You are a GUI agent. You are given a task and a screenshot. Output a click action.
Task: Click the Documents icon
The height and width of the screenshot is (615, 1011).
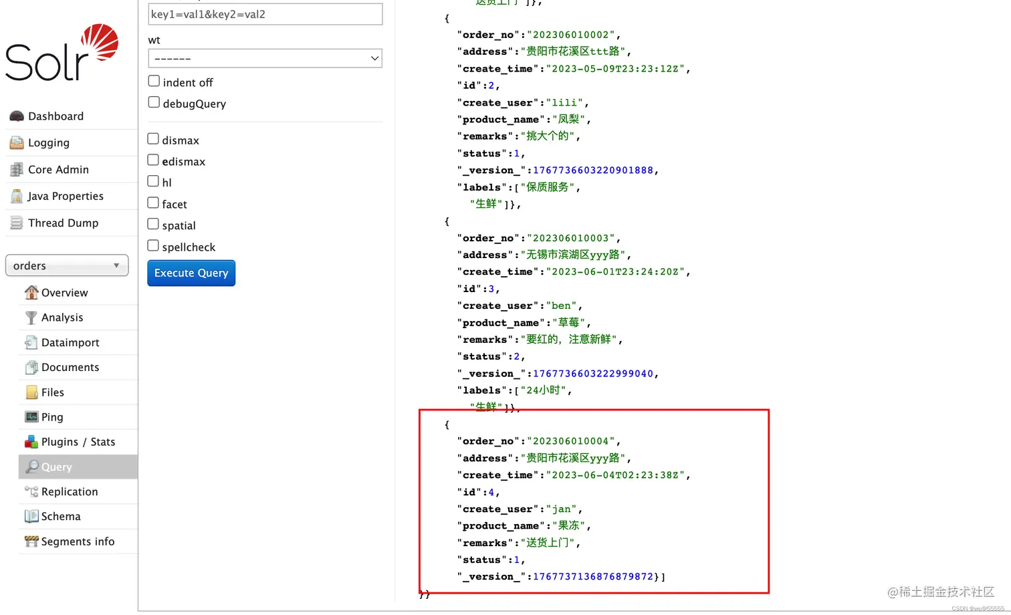point(31,367)
